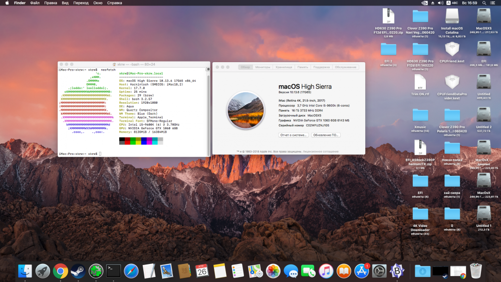
Task: Click Spotlight search magnifier in menu bar
Action: coord(484,3)
